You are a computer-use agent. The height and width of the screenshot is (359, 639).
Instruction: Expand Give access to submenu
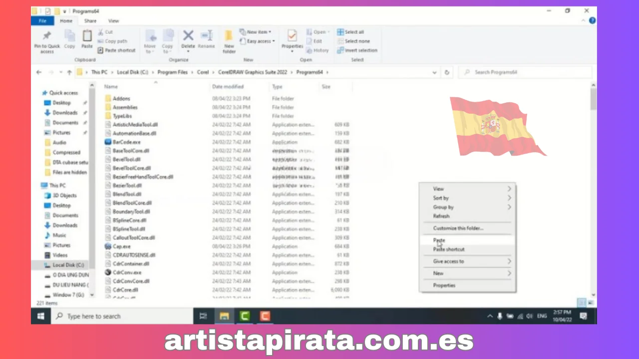(x=467, y=261)
